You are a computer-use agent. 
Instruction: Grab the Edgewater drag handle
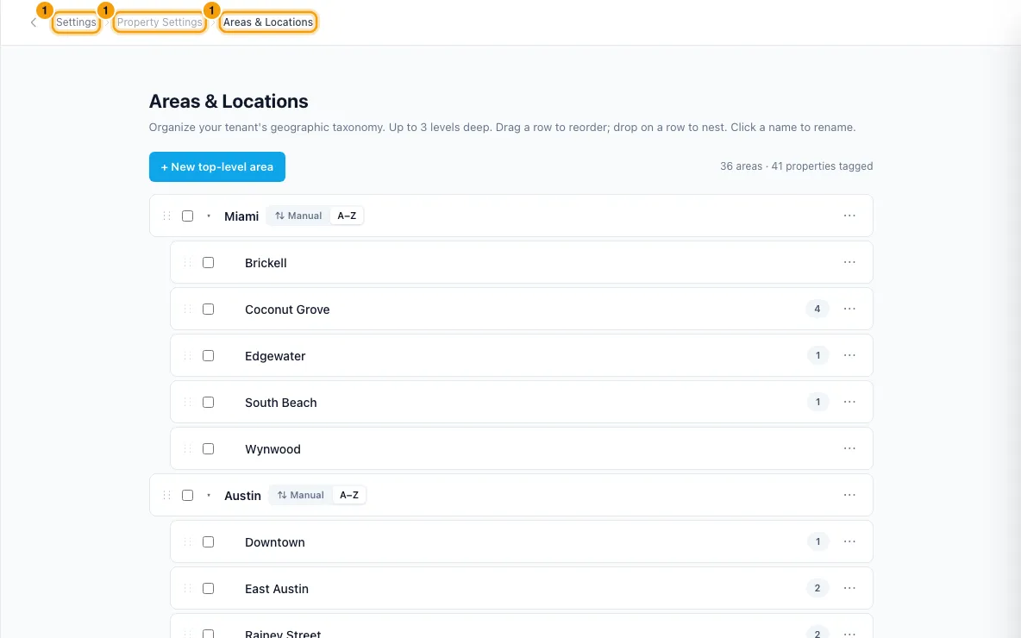187,355
